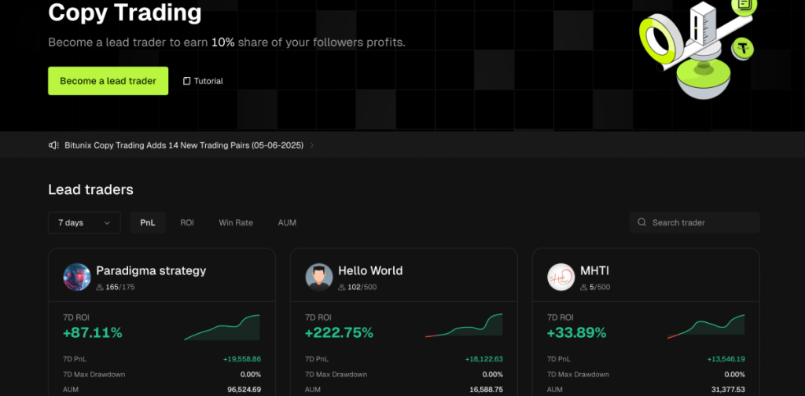Screen dimensions: 805x396
Task: Click the Paradigma strategy trader name
Action: [151, 270]
